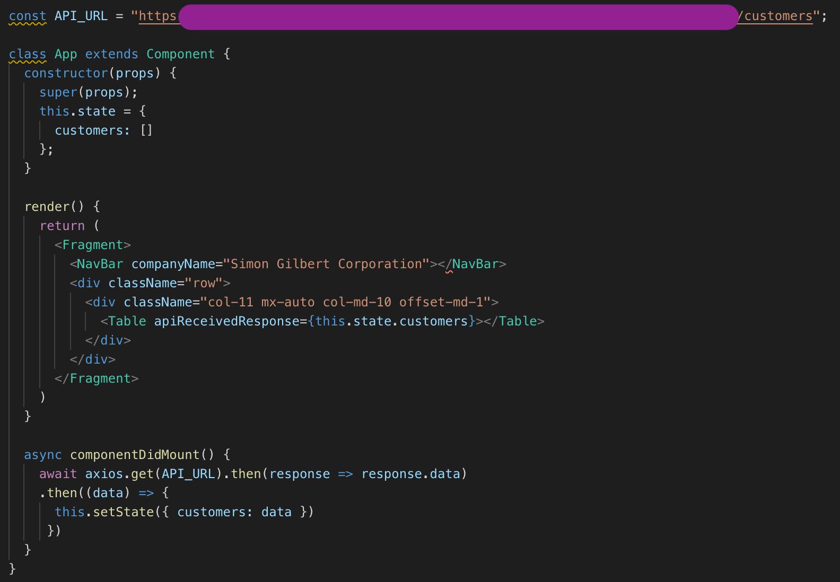Click the return keyword
This screenshot has width=840, height=582.
62,226
